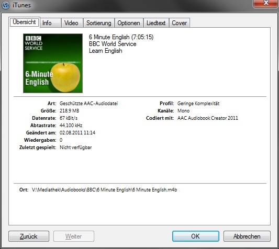Confirm with the OK button
The width and height of the screenshot is (279, 249).
point(196,236)
